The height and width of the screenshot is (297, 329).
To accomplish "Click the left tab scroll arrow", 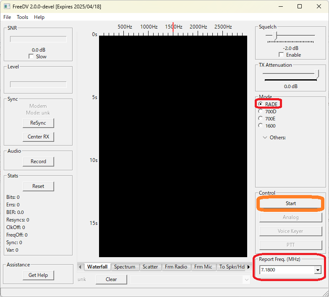I will coord(80,267).
